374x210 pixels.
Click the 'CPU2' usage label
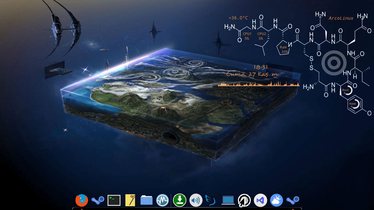click(262, 34)
